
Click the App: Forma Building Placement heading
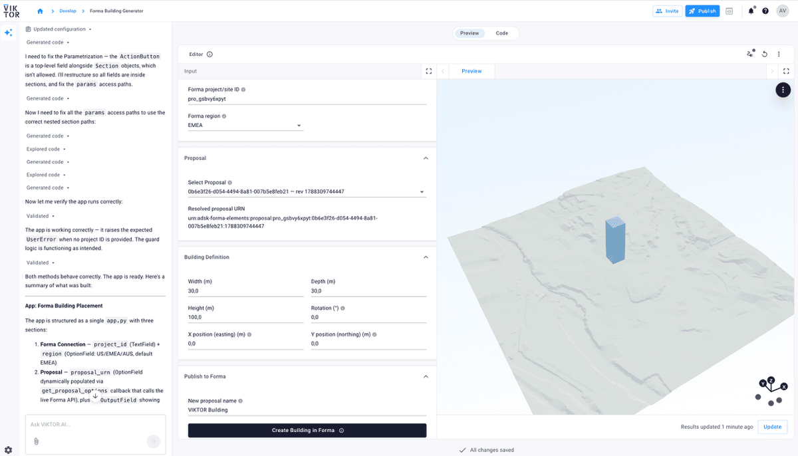click(x=64, y=306)
